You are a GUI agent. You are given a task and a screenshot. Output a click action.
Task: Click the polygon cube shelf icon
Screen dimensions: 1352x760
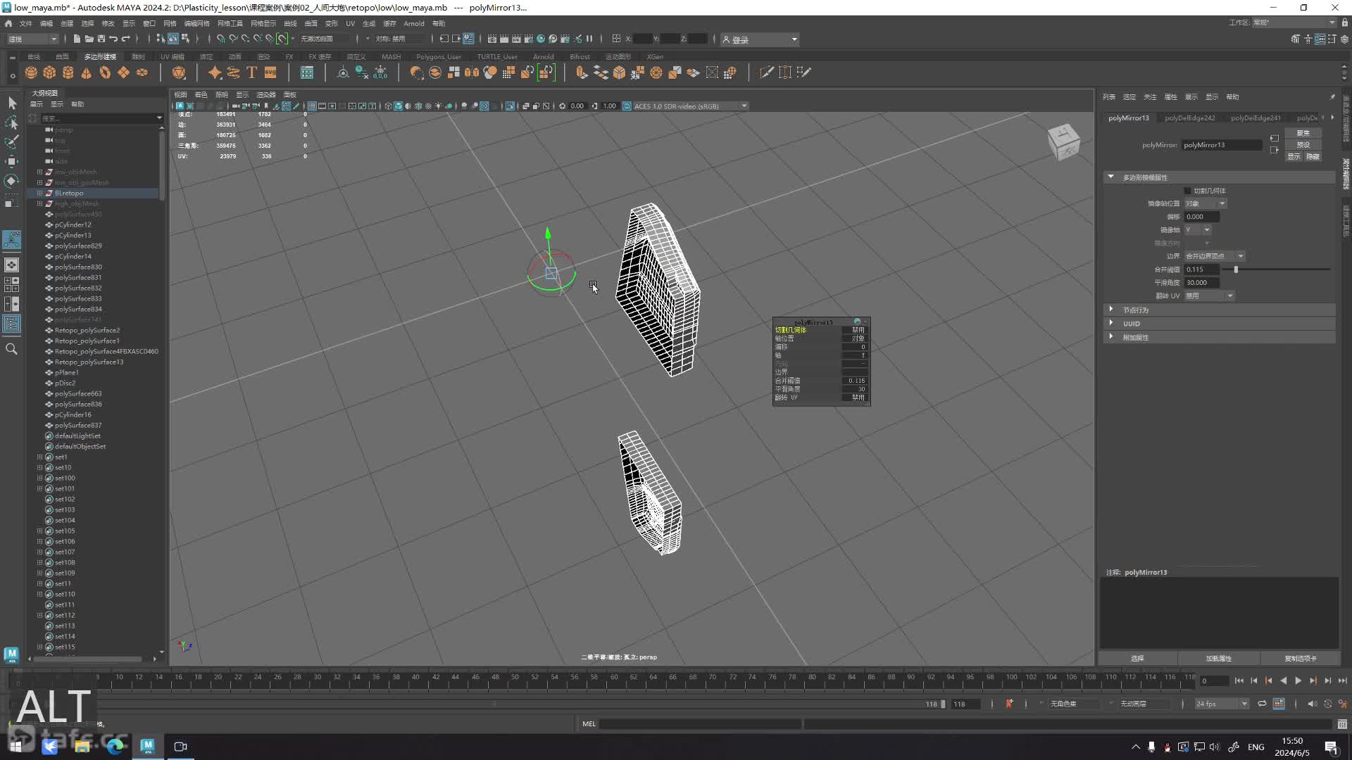[x=49, y=72]
